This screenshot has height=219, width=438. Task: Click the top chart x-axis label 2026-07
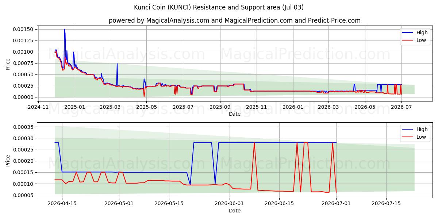[x=401, y=107]
